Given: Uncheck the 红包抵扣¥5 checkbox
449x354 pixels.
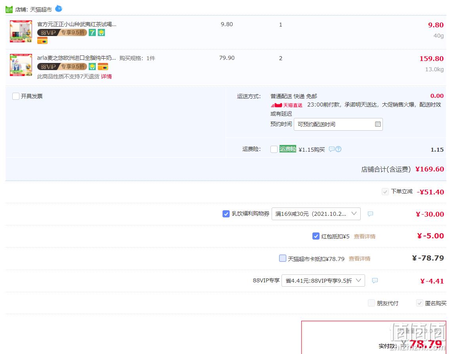Looking at the screenshot, I should (316, 236).
